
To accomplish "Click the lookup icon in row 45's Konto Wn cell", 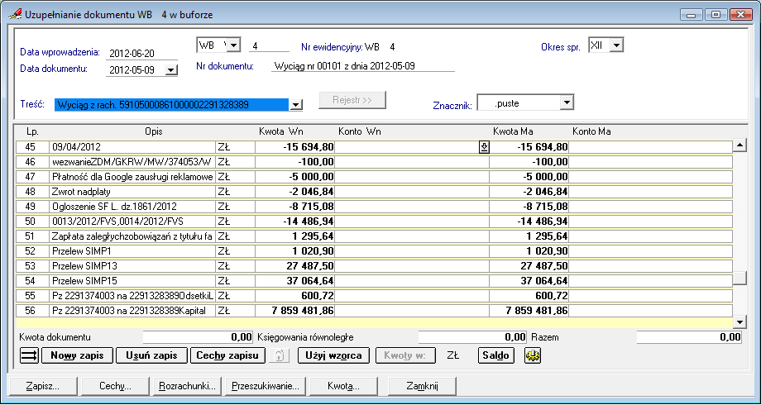I will [485, 146].
